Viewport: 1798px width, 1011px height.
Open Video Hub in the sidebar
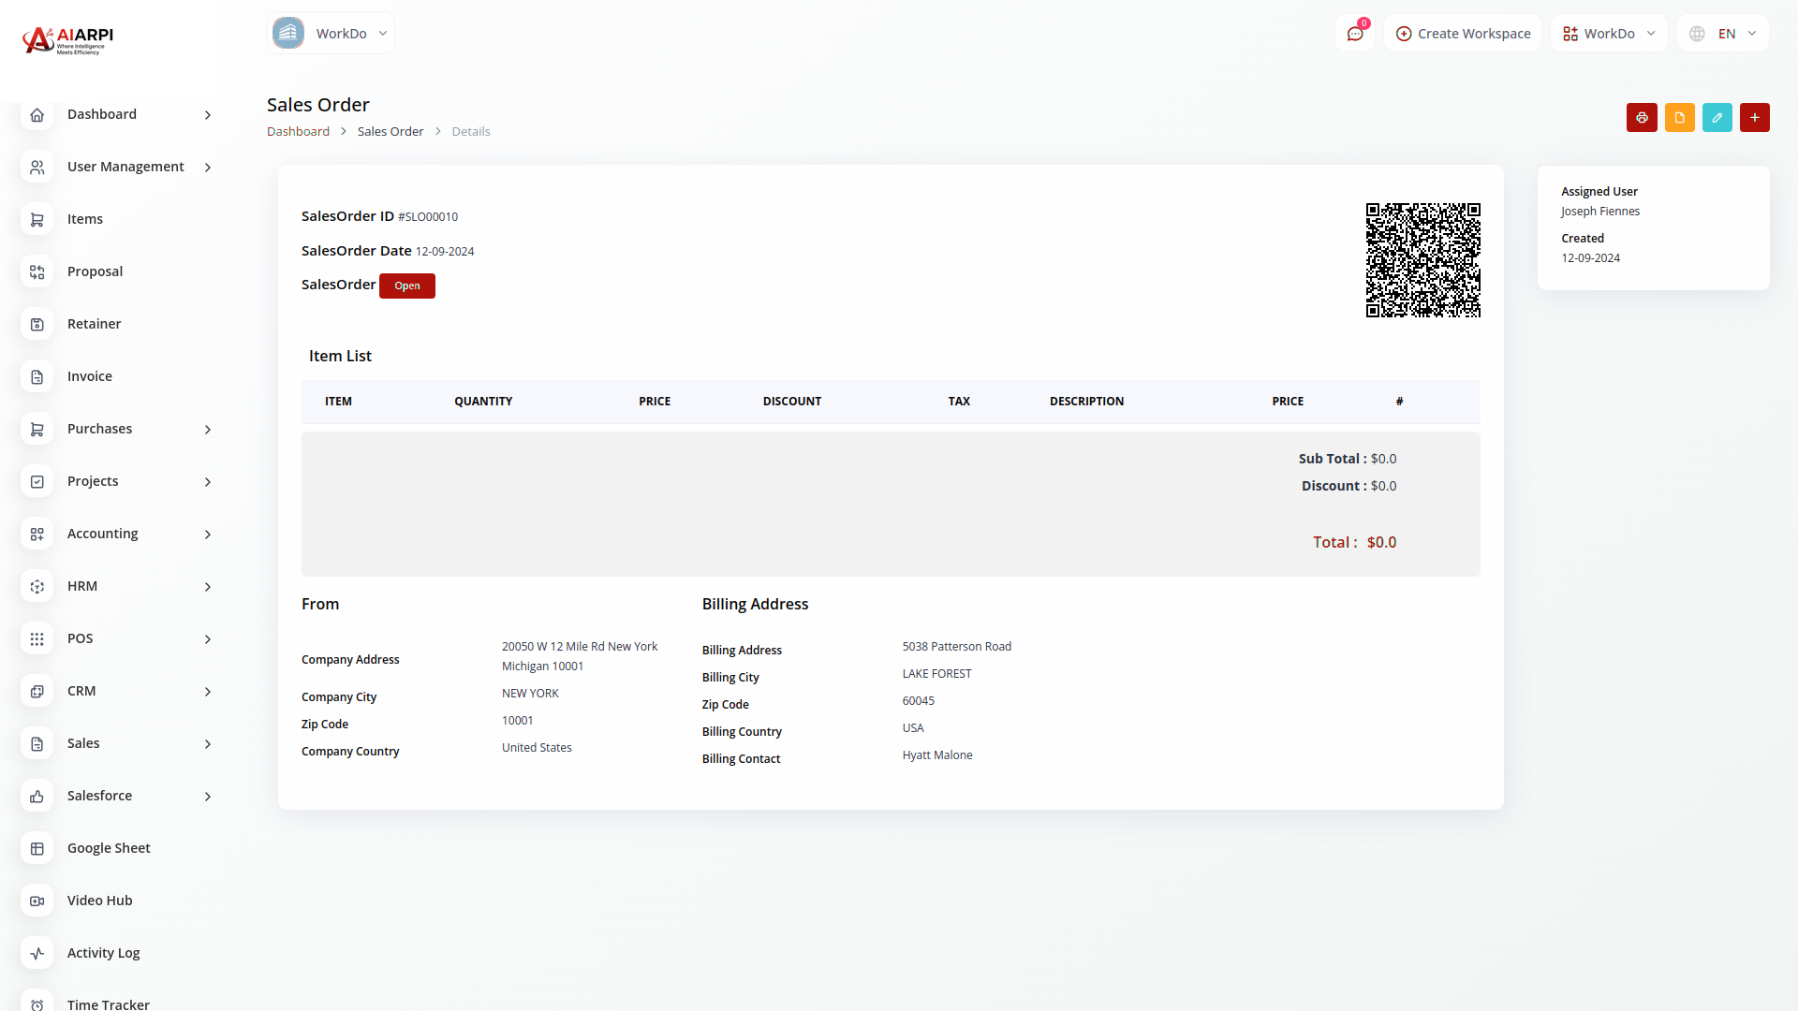(x=99, y=901)
